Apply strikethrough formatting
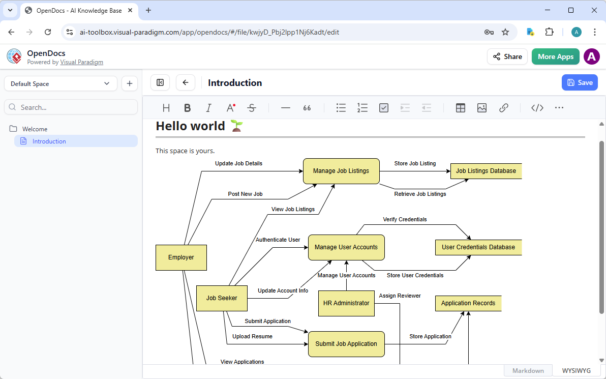606x379 pixels. click(252, 107)
